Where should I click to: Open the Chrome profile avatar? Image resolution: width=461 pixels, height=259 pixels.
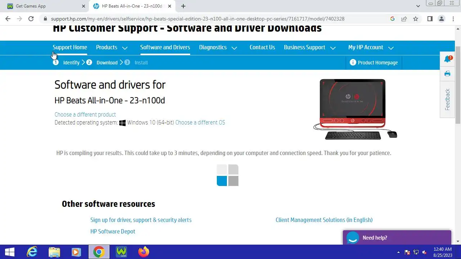441,19
